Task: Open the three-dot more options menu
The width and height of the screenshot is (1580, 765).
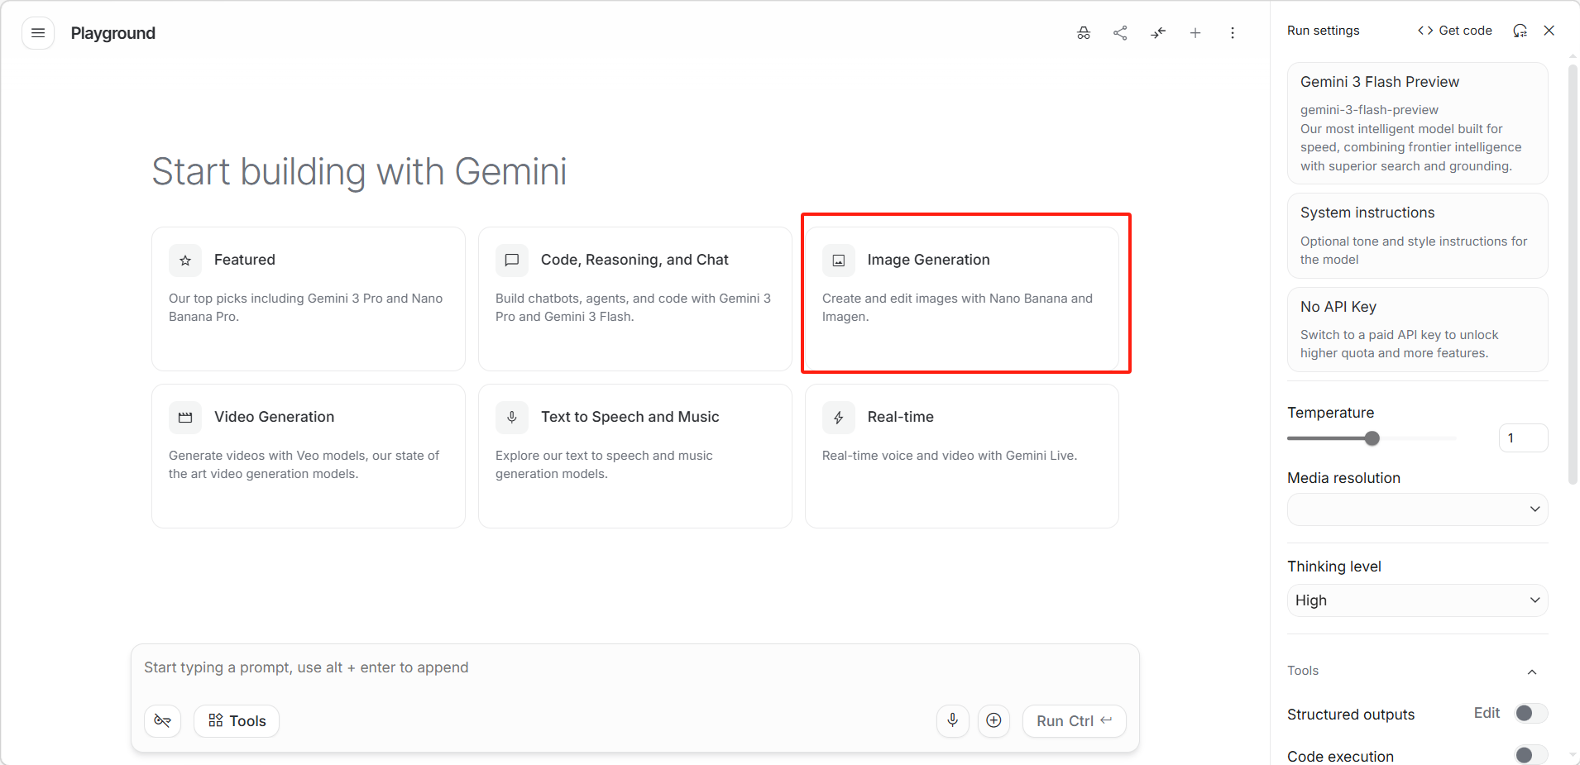Action: pyautogui.click(x=1233, y=33)
